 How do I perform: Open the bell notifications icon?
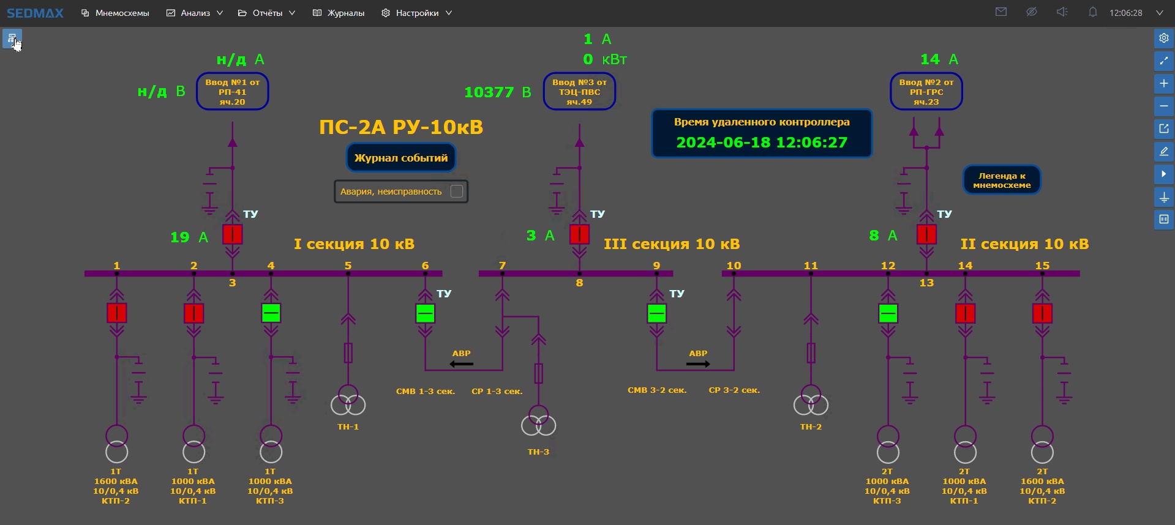pos(1092,12)
